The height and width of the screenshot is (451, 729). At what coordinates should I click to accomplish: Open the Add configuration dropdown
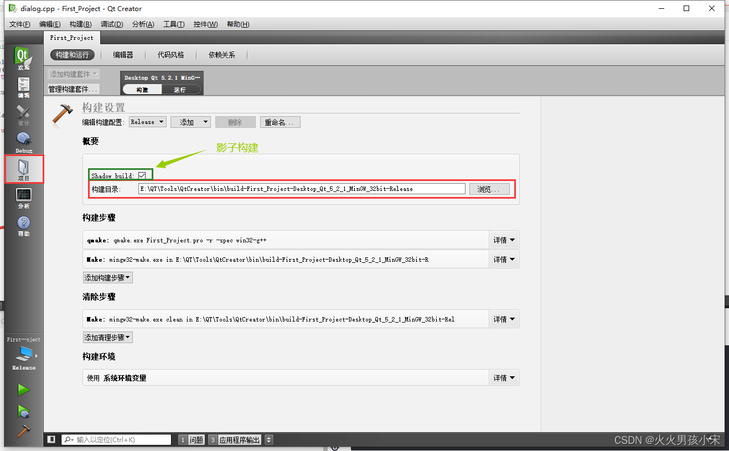[190, 122]
